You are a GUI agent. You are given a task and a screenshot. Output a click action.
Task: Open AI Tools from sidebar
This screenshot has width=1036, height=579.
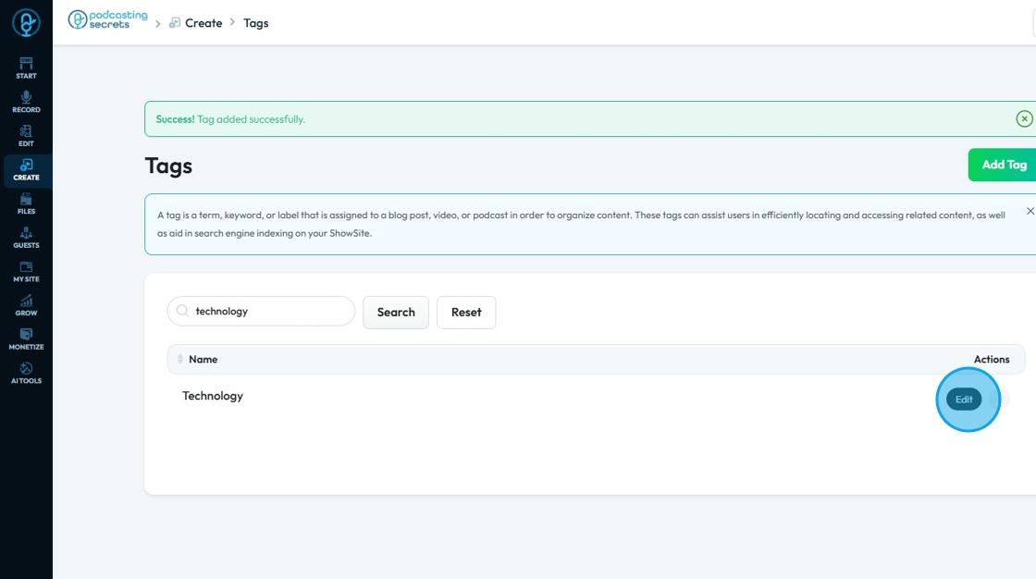click(x=26, y=373)
